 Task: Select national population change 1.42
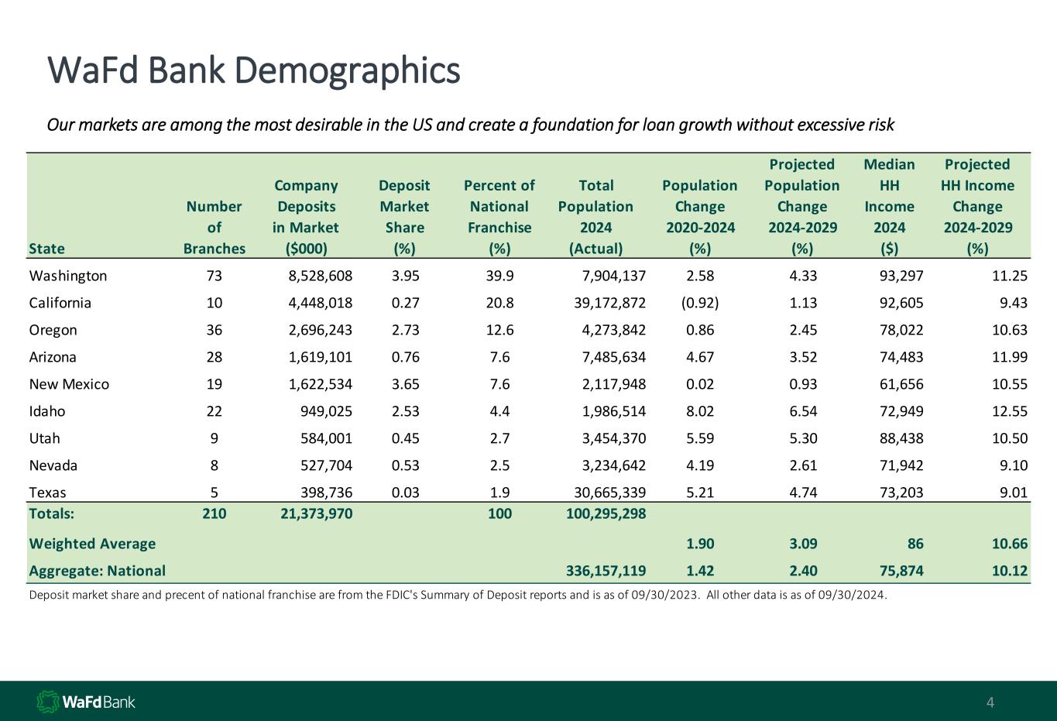(700, 571)
